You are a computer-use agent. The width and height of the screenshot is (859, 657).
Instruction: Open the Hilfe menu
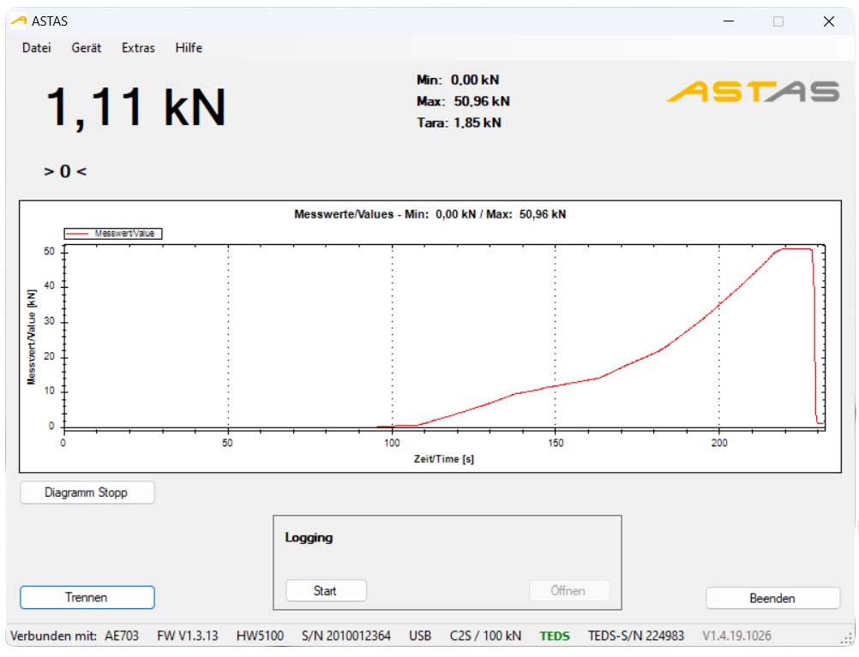click(x=189, y=48)
